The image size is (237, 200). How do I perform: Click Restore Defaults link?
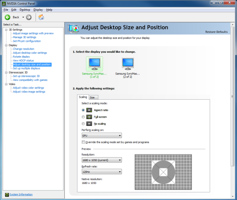click(216, 32)
